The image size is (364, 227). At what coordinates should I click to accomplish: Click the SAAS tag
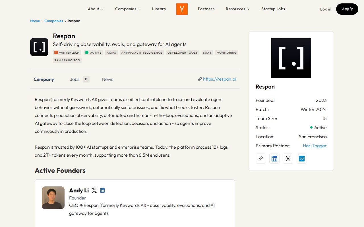207,52
